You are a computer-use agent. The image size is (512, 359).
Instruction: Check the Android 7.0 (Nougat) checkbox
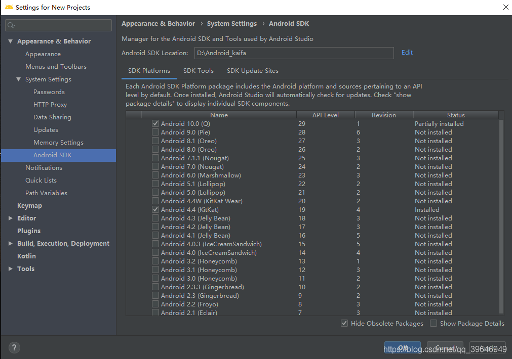[x=155, y=166]
